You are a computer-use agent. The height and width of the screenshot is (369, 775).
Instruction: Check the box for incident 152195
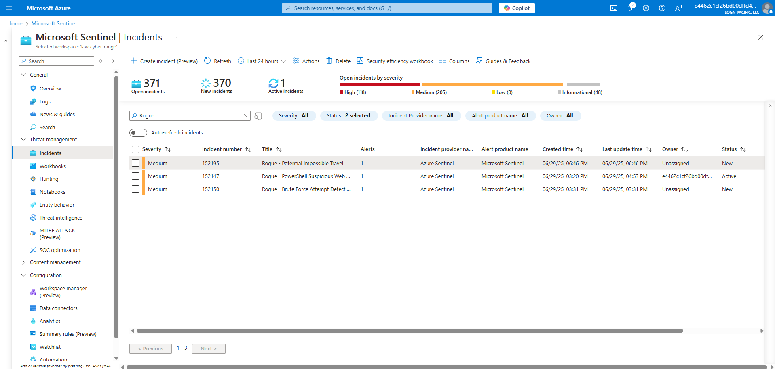coord(135,163)
